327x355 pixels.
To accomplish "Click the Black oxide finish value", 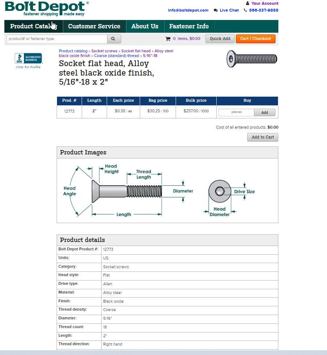I will [x=113, y=301].
